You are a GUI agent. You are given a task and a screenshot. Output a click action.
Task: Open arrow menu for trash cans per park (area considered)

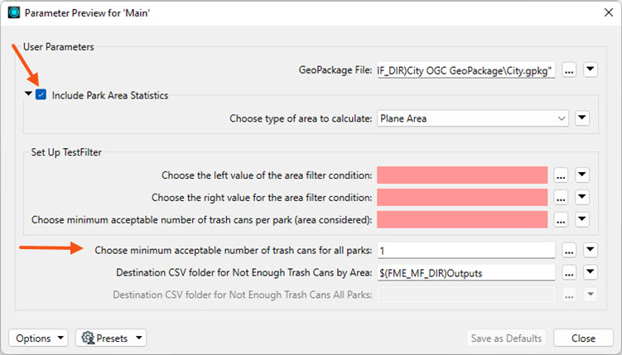point(582,219)
